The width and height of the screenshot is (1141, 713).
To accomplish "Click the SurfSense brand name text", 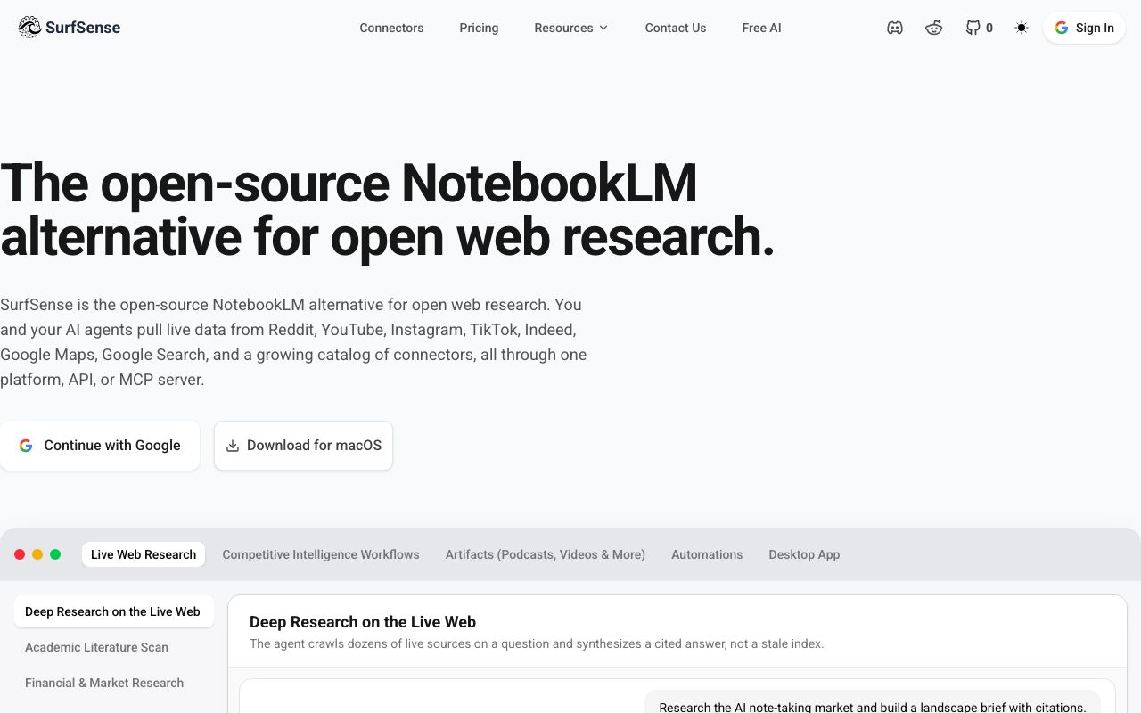I will 83,28.
